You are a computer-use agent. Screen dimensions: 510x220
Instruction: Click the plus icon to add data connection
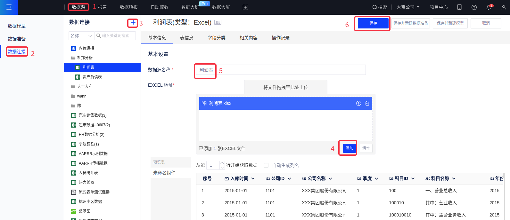click(x=133, y=23)
